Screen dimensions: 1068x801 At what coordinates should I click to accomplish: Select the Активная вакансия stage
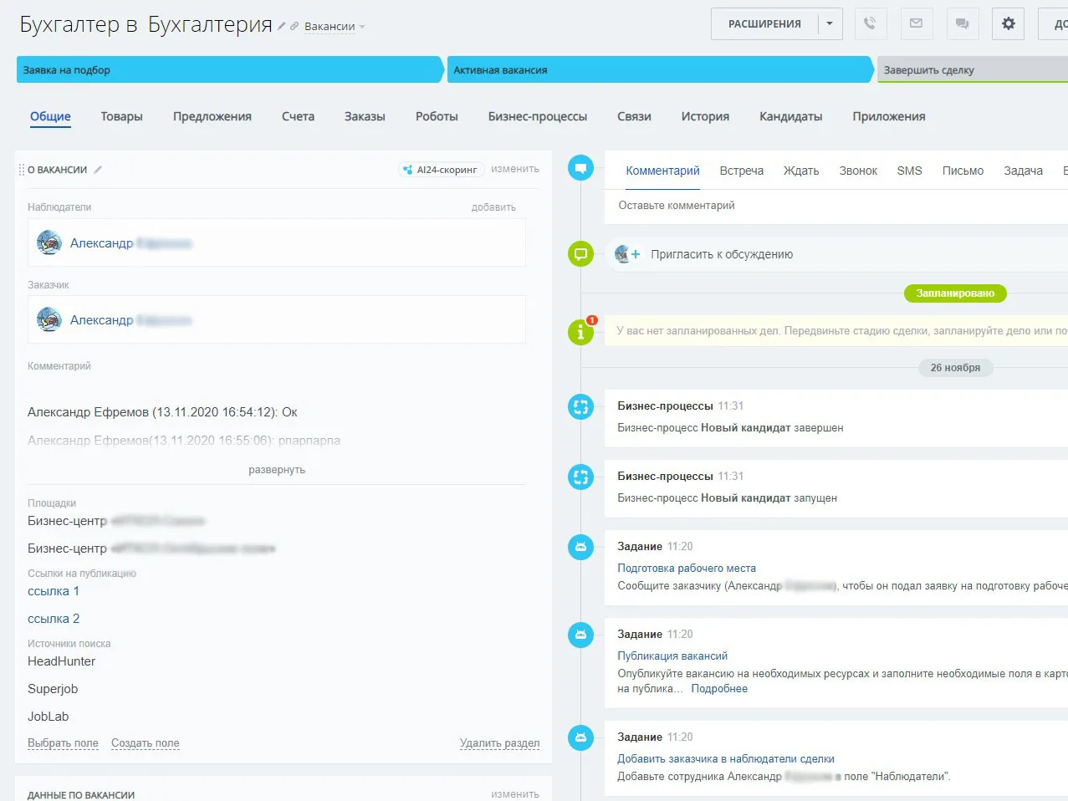pos(659,70)
